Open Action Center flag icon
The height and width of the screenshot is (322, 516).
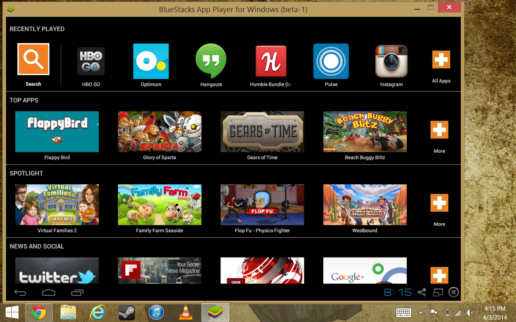click(434, 313)
